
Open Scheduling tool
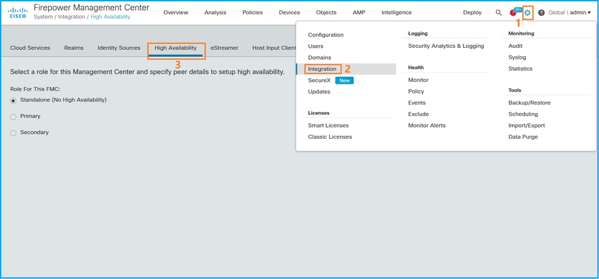point(523,114)
